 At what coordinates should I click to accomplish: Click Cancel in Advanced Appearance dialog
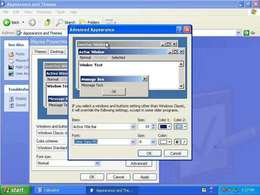tap(176, 153)
